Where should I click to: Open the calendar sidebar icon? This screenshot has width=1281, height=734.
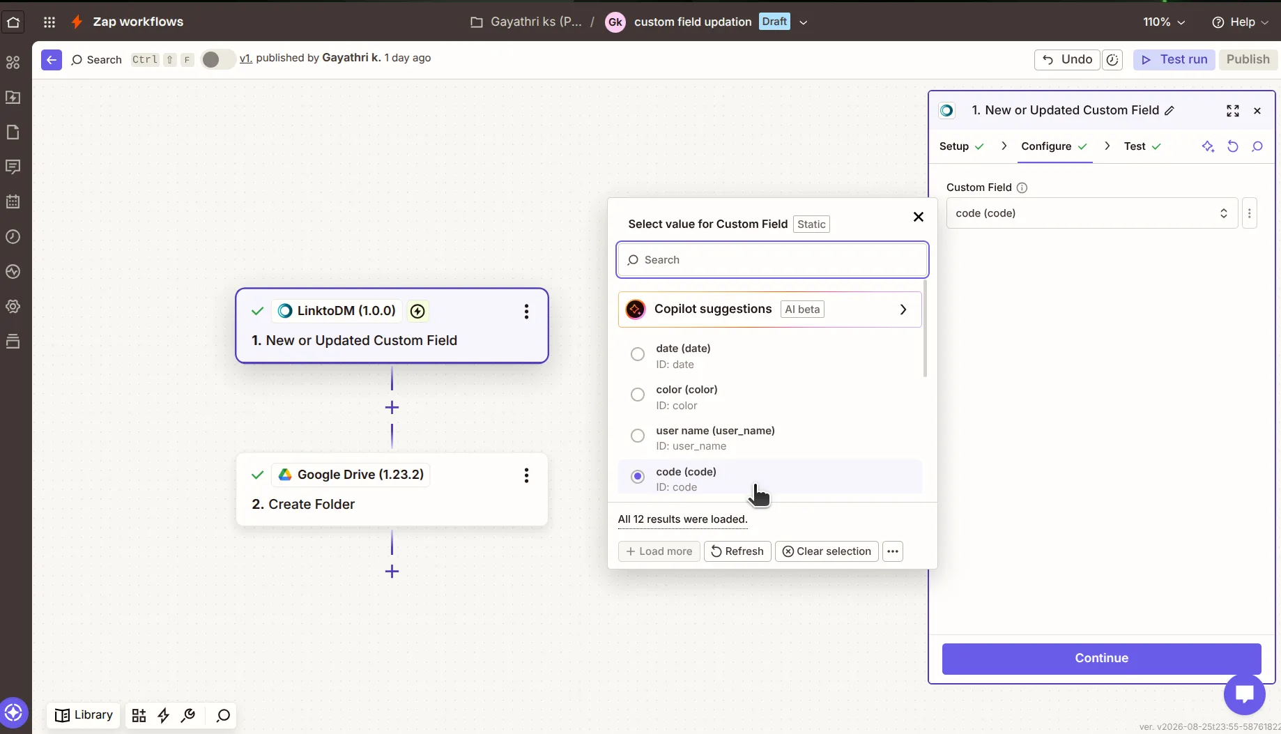pos(13,202)
